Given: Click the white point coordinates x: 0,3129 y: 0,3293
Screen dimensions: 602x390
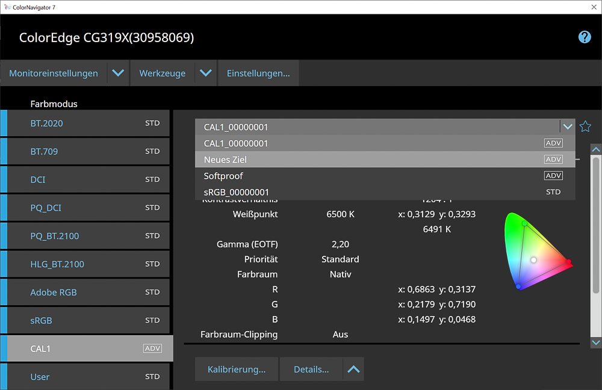Looking at the screenshot, I should coord(436,214).
